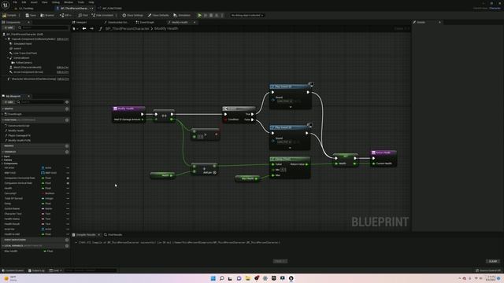The width and height of the screenshot is (504, 283).
Task: Add a new macro via Macros plus icon
Action: tap(67, 146)
